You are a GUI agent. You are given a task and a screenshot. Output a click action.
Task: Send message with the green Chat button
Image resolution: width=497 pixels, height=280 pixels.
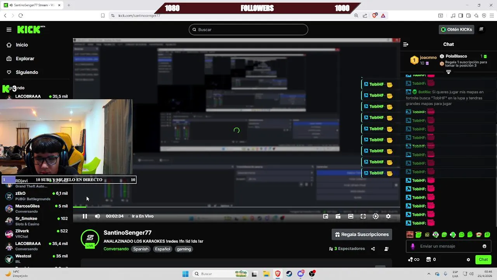click(483, 259)
